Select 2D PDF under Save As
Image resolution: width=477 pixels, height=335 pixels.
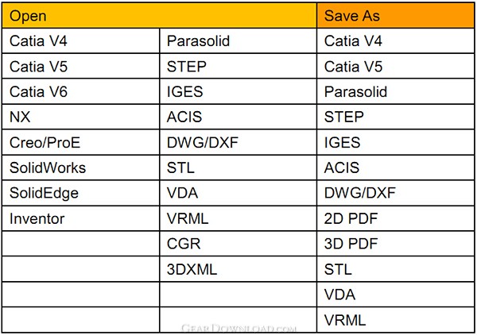point(395,218)
